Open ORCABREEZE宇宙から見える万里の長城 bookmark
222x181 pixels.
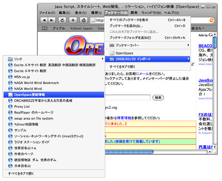[x=54, y=101]
